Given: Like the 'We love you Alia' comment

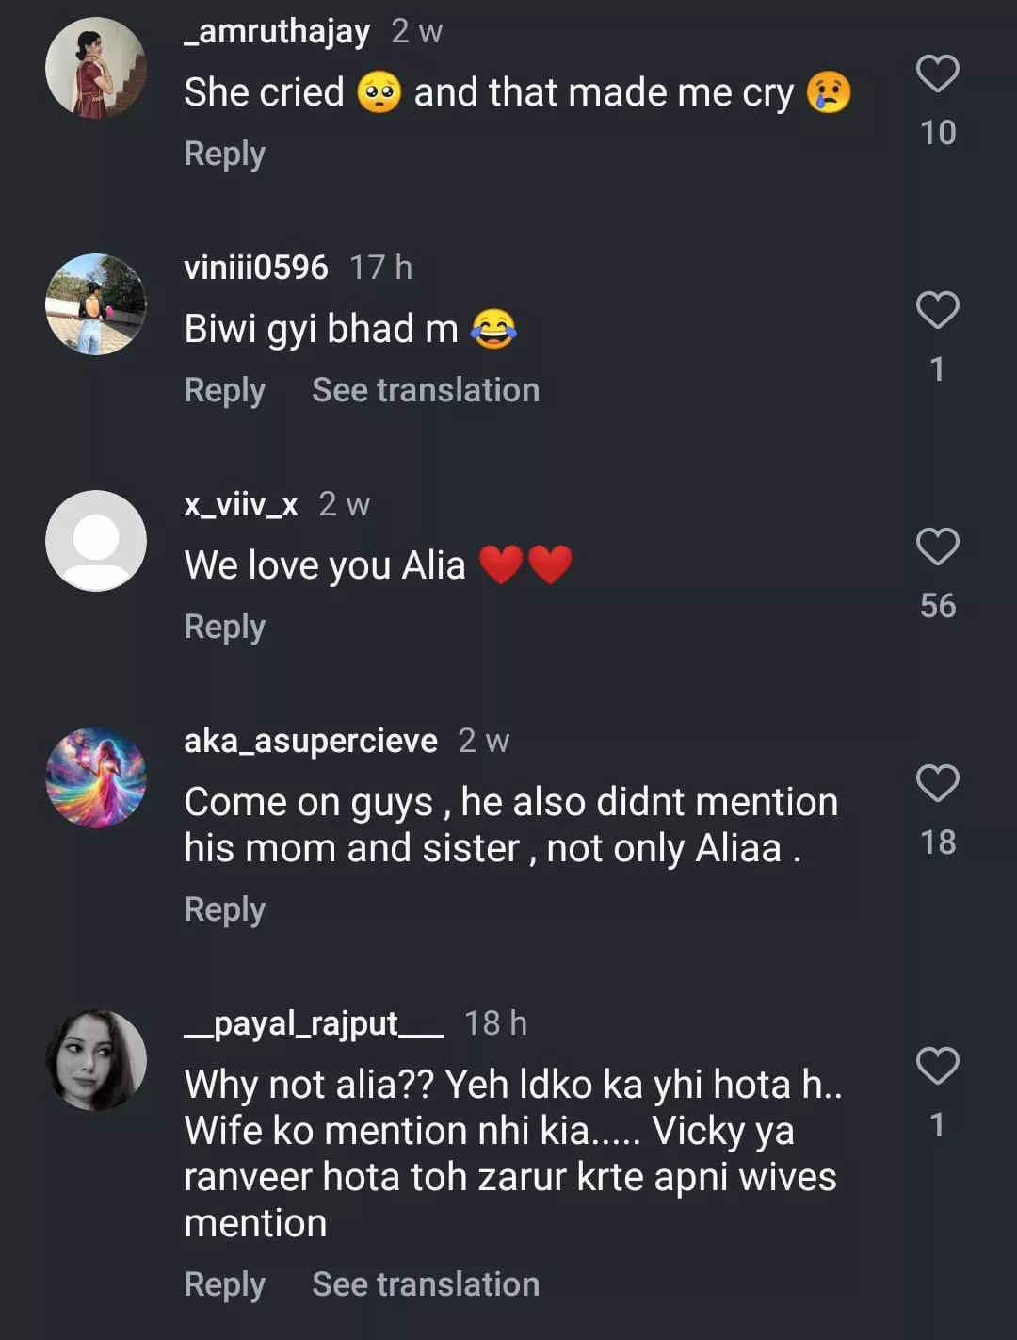Looking at the screenshot, I should point(937,547).
